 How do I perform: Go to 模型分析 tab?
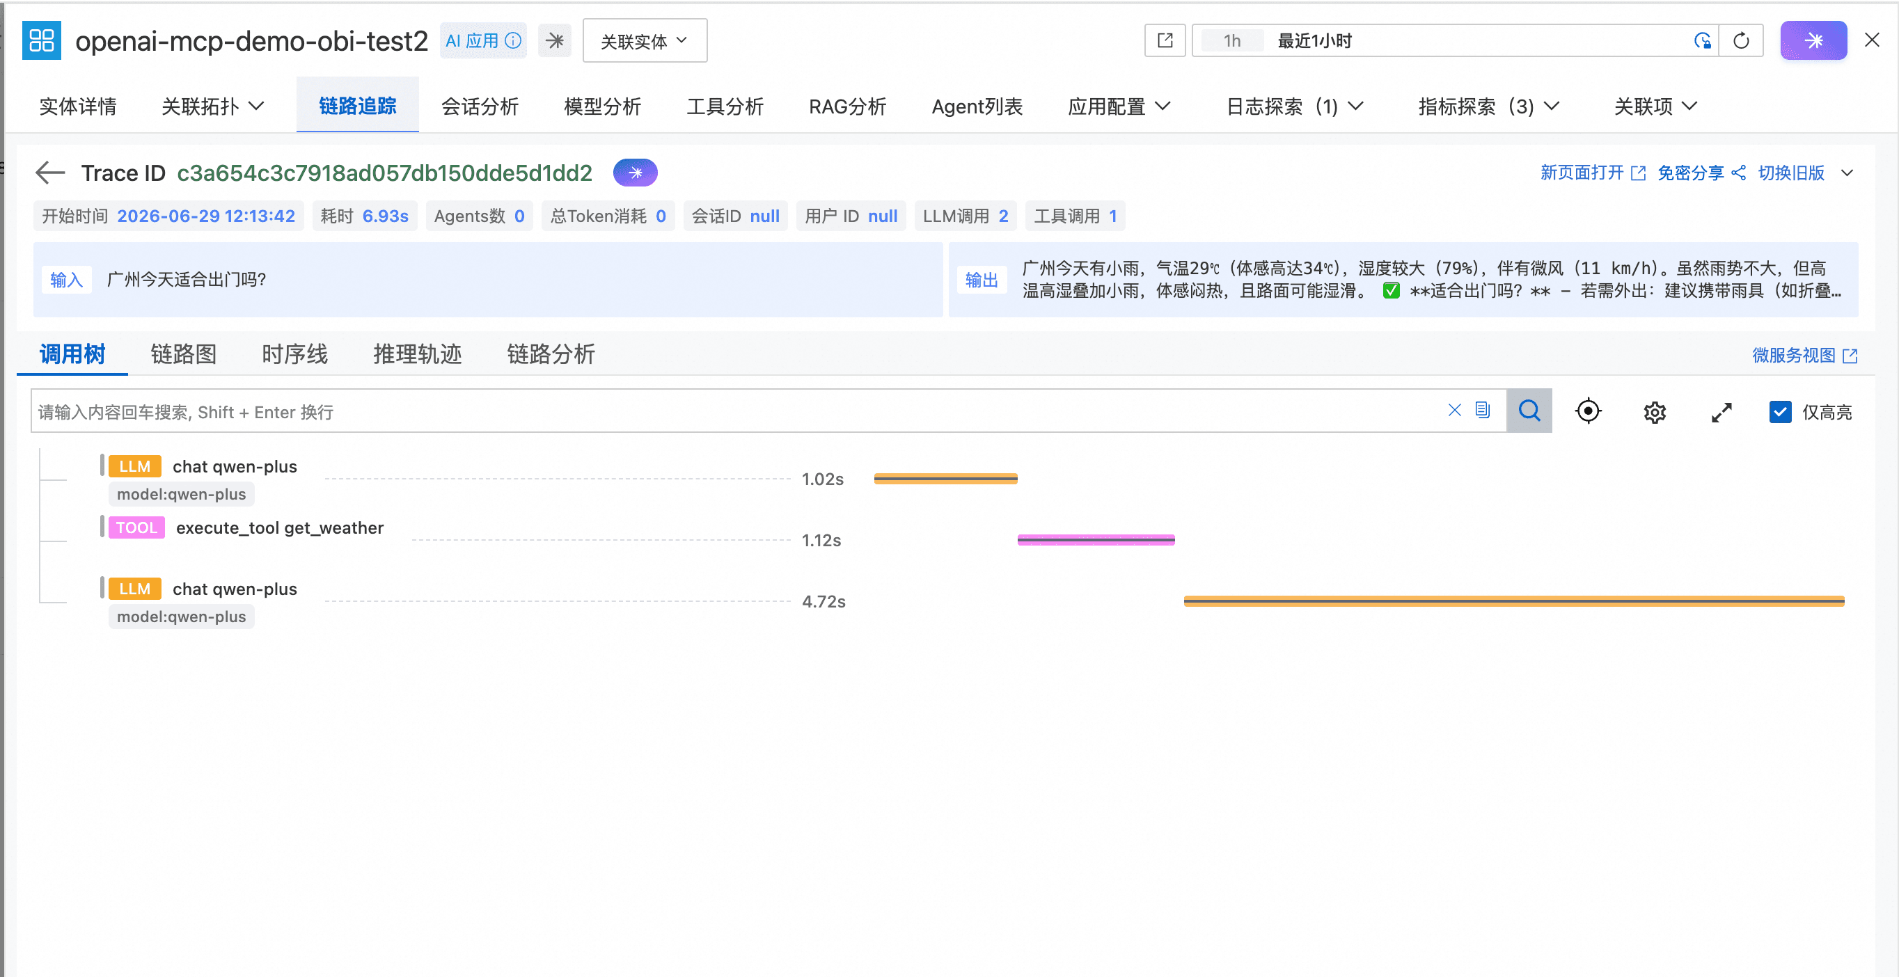(x=602, y=106)
